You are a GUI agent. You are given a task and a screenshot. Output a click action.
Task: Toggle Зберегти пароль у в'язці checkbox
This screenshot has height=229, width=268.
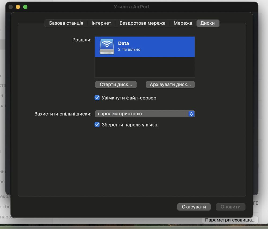97,125
